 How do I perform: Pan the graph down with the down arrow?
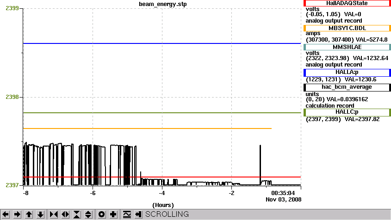coord(40,214)
